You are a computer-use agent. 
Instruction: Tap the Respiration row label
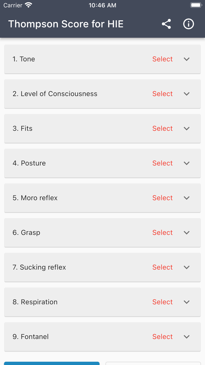click(35, 302)
